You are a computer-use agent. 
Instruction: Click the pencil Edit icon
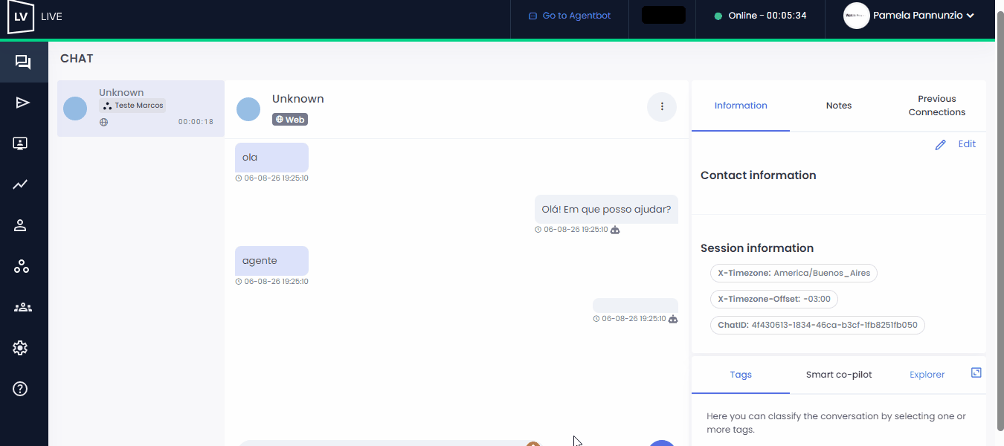coord(940,145)
